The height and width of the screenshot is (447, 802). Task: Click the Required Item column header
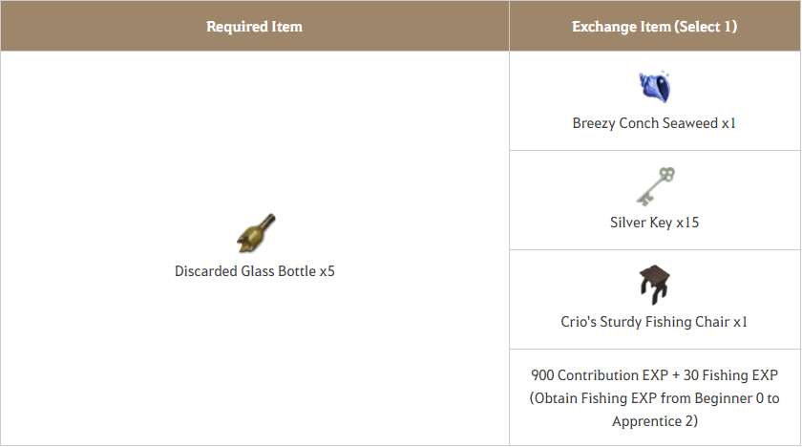(x=255, y=26)
